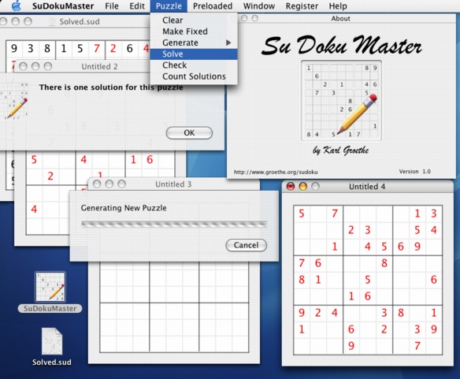Click the Solved.sud window title
Viewport: 460px width, 379px height.
click(x=80, y=22)
